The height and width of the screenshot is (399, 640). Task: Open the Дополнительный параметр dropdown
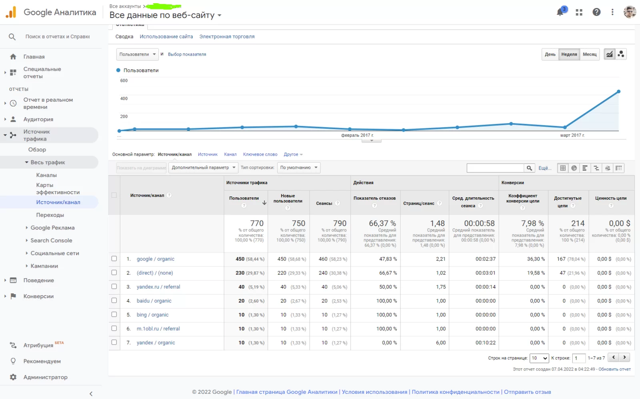[203, 168]
